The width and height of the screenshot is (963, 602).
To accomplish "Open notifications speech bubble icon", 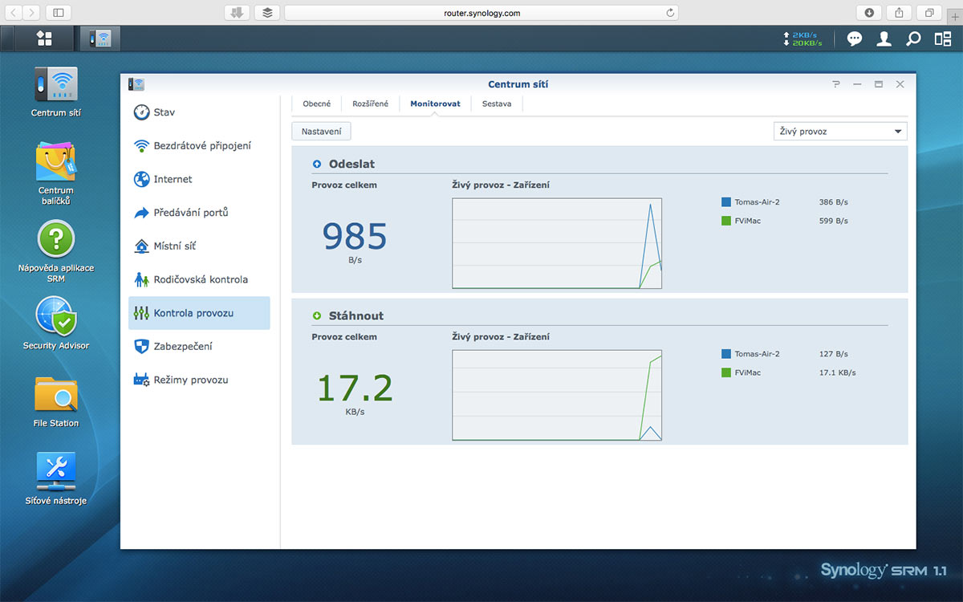I will pos(855,39).
